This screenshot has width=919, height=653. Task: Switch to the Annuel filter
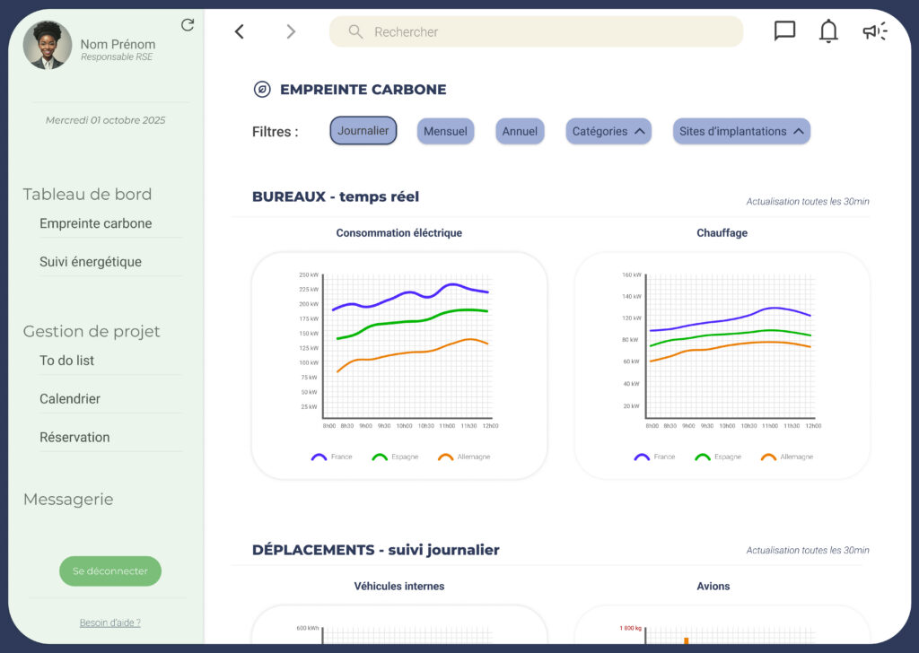point(520,131)
